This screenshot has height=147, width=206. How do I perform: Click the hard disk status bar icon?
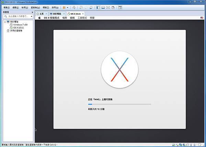[173, 145]
